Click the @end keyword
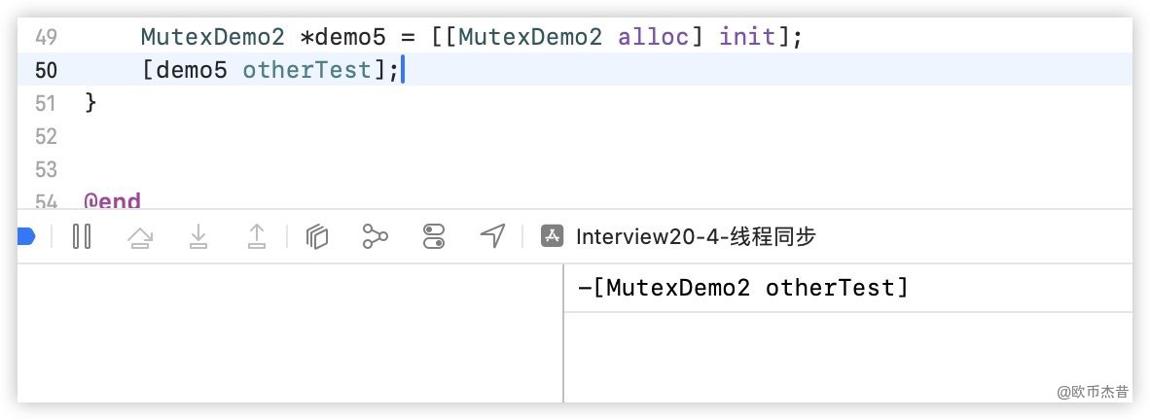The height and width of the screenshot is (420, 1150). coord(112,202)
